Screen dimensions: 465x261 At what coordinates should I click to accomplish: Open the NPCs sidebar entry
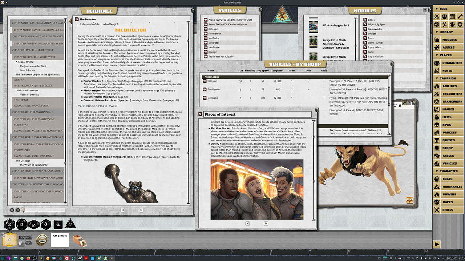point(447,125)
